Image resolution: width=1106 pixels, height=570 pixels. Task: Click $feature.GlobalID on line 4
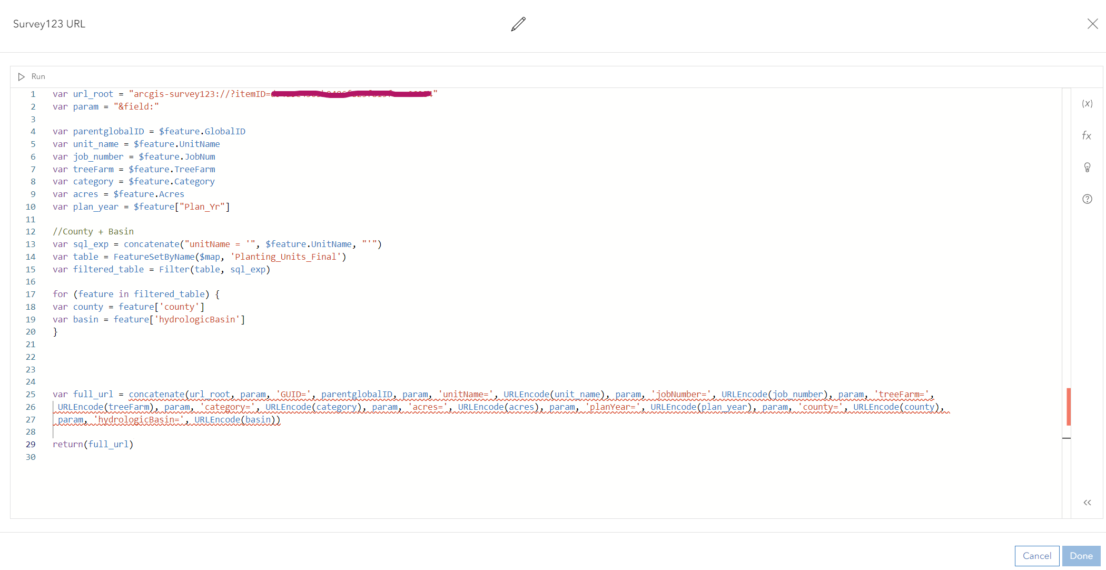point(202,131)
